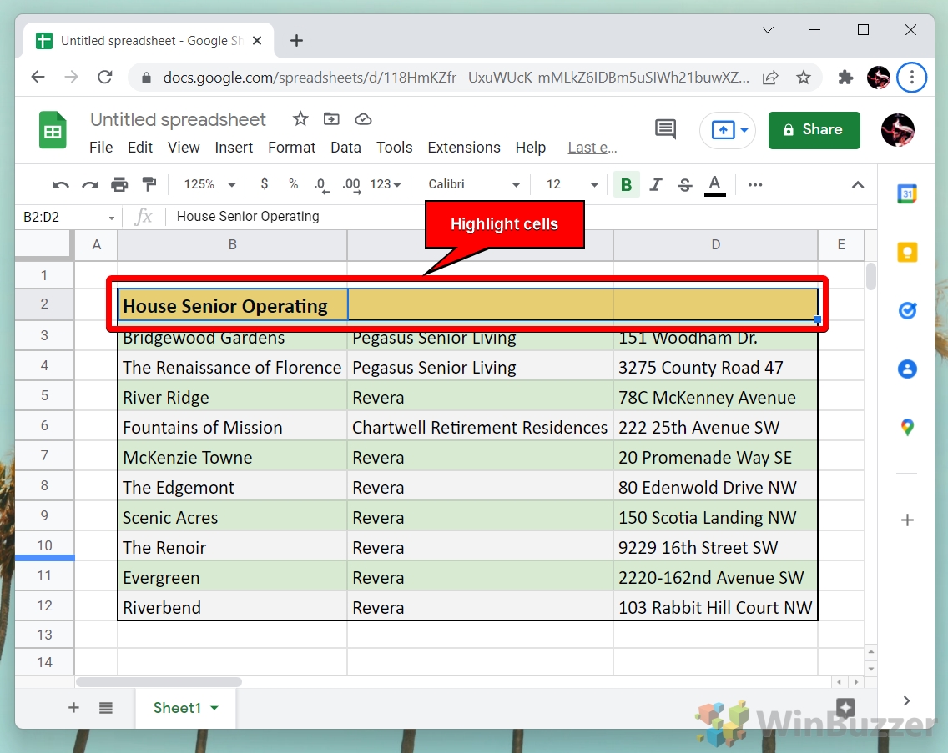Star the Untitled spreadsheet

point(300,119)
